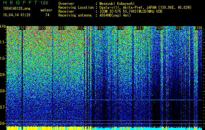Click the 1.0 kHz axis label

[3, 58]
